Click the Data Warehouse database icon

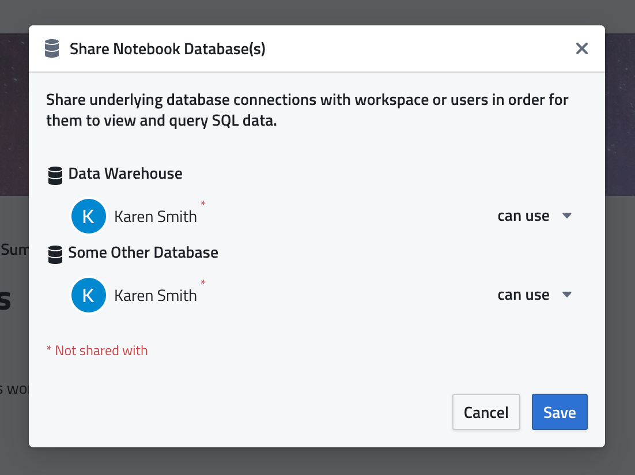click(55, 175)
